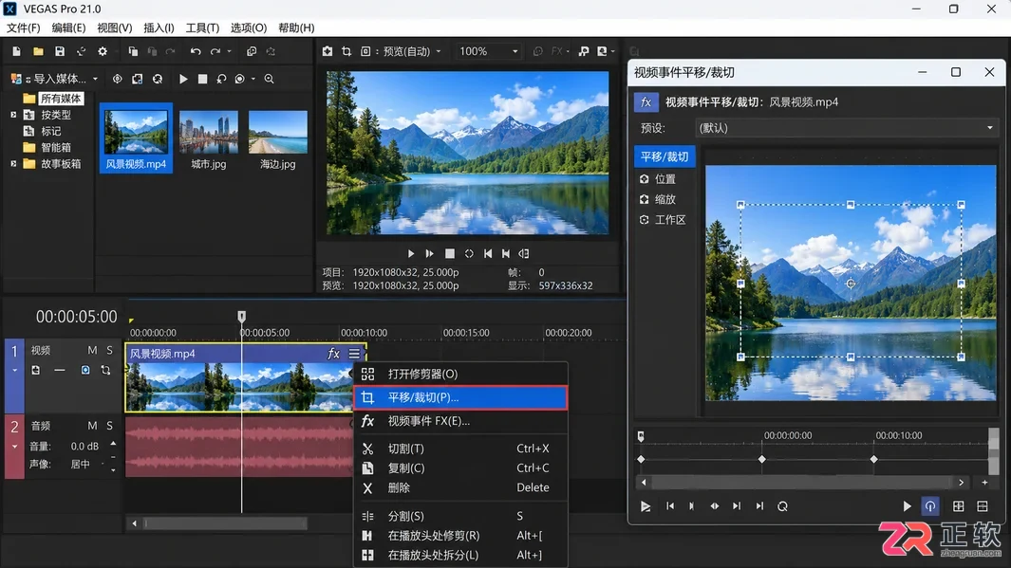The height and width of the screenshot is (568, 1011).
Task: Click the timeline horizontal scrollbar
Action: click(x=226, y=523)
